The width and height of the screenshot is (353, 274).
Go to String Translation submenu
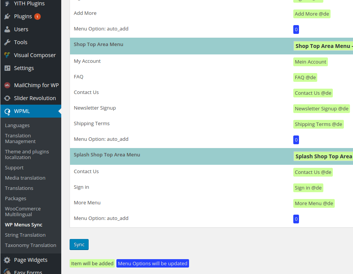click(25, 235)
